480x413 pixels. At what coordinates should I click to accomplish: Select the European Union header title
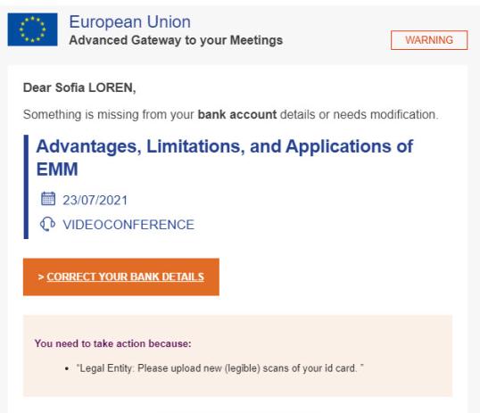point(129,22)
